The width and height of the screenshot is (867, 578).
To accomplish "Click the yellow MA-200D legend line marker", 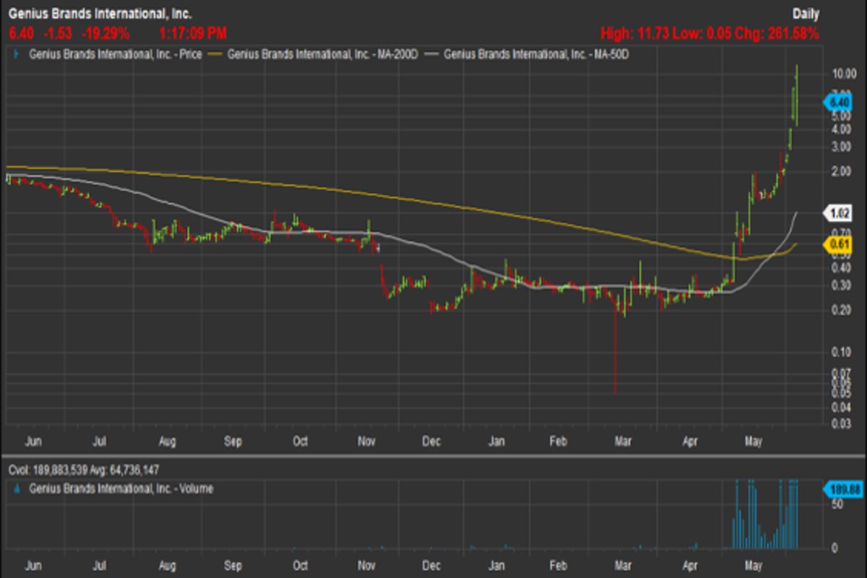I will point(215,53).
